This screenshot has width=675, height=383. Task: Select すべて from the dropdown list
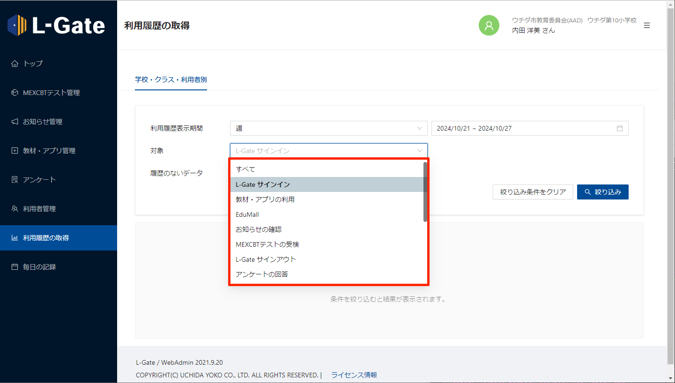click(x=245, y=169)
